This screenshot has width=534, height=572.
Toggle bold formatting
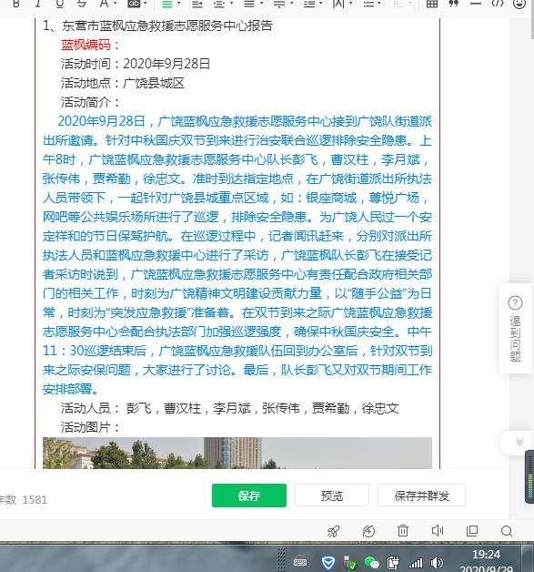[16, 4]
